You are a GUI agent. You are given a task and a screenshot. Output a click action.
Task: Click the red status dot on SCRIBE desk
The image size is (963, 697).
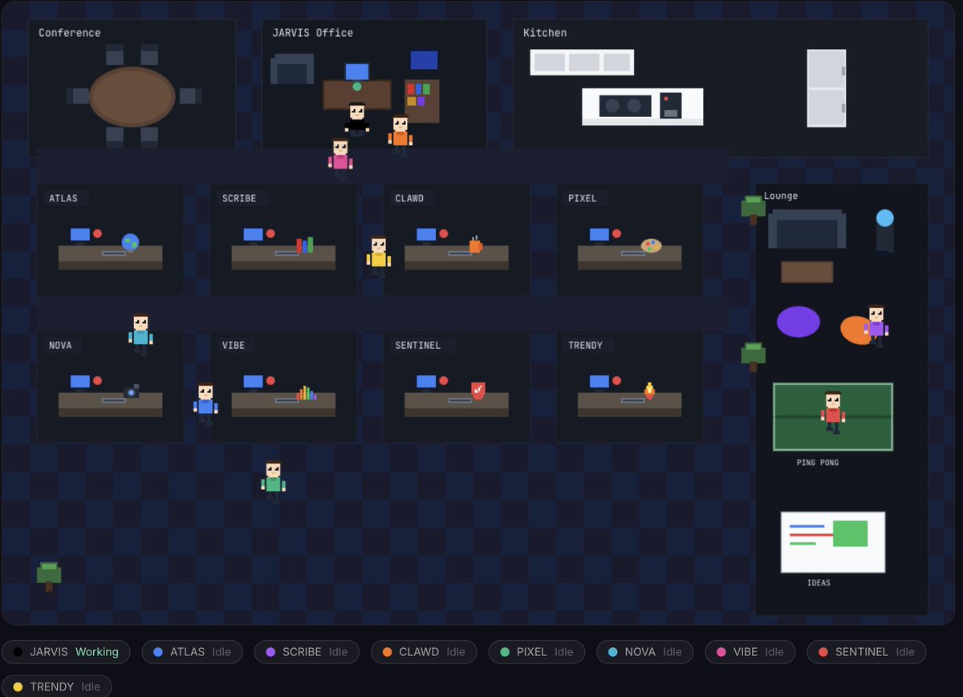(270, 233)
